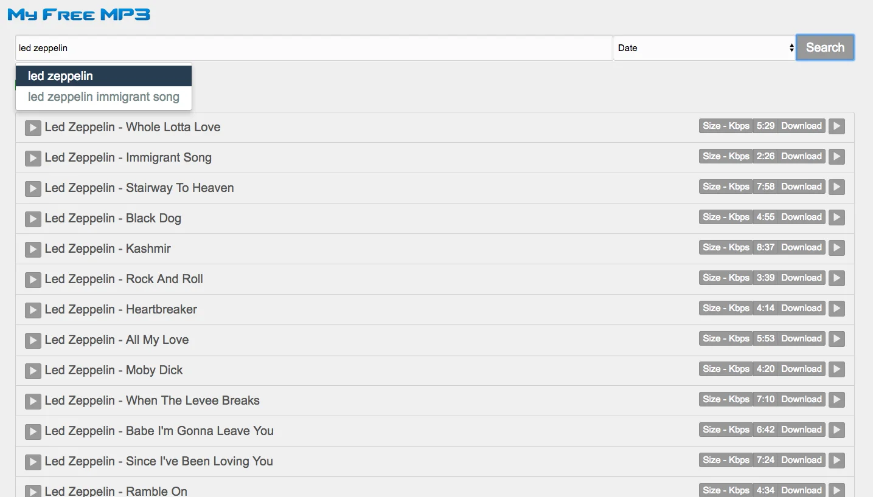Click right-side play icon for All My Love

pos(837,338)
